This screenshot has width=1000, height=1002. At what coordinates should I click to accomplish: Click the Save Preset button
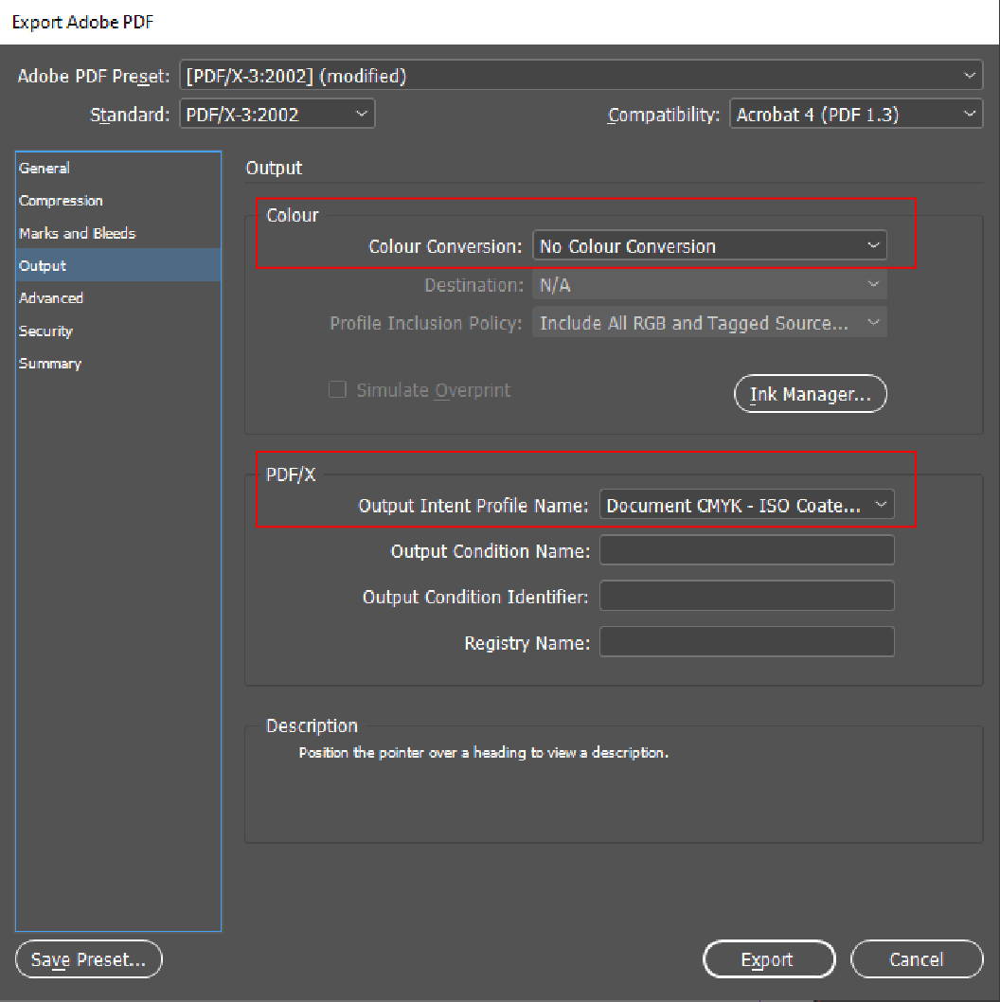click(89, 959)
